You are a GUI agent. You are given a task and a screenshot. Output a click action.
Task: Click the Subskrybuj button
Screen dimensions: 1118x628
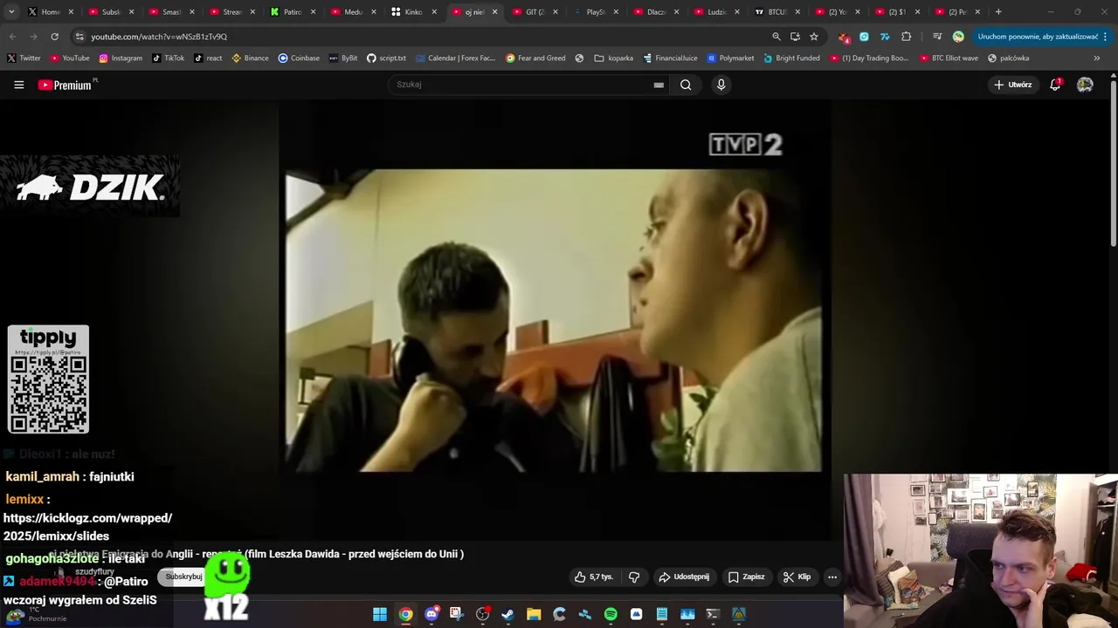coord(183,577)
